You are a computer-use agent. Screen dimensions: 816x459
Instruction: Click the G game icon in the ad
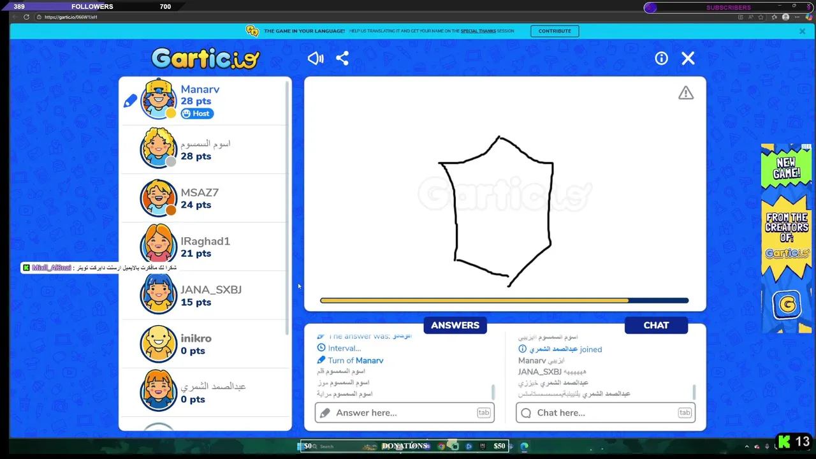coord(787,305)
